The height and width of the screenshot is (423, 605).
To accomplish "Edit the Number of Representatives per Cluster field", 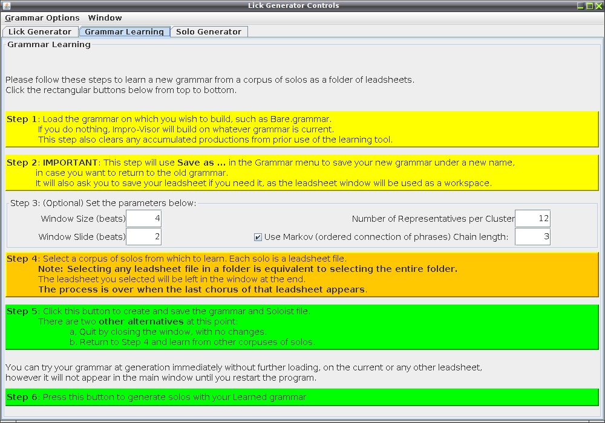I will 533,219.
